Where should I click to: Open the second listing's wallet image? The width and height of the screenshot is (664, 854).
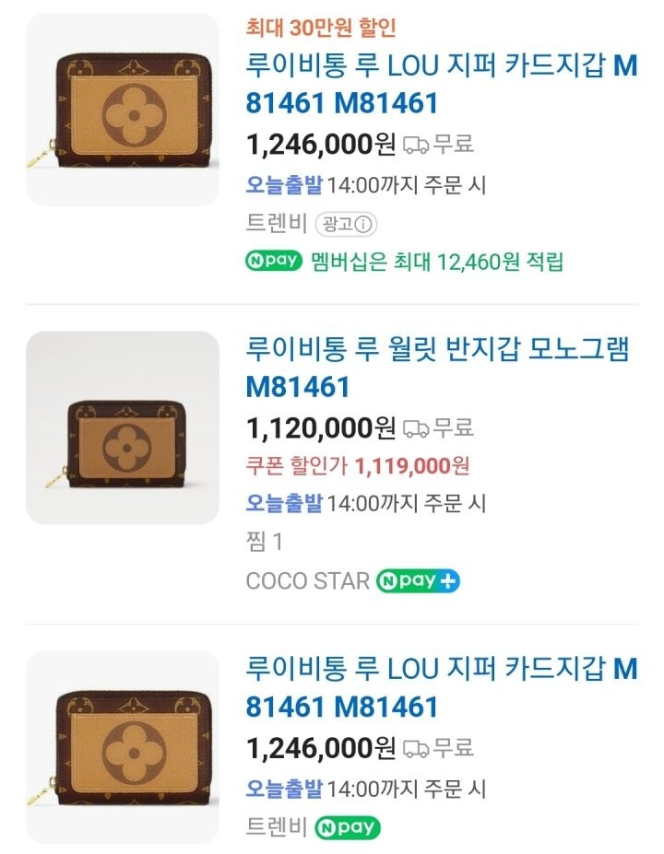click(x=123, y=428)
